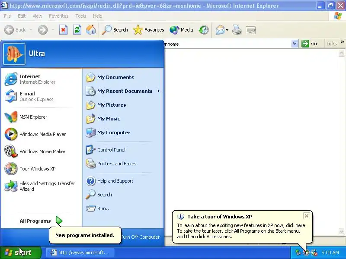
Task: Expand My Recent Documents submenu
Action: (123, 91)
